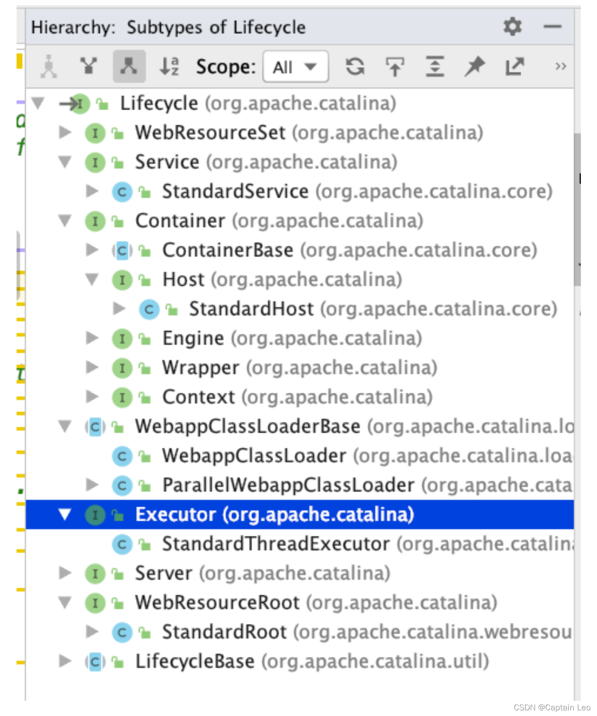The width and height of the screenshot is (597, 716).
Task: Collapse the Service node
Action: [65, 162]
